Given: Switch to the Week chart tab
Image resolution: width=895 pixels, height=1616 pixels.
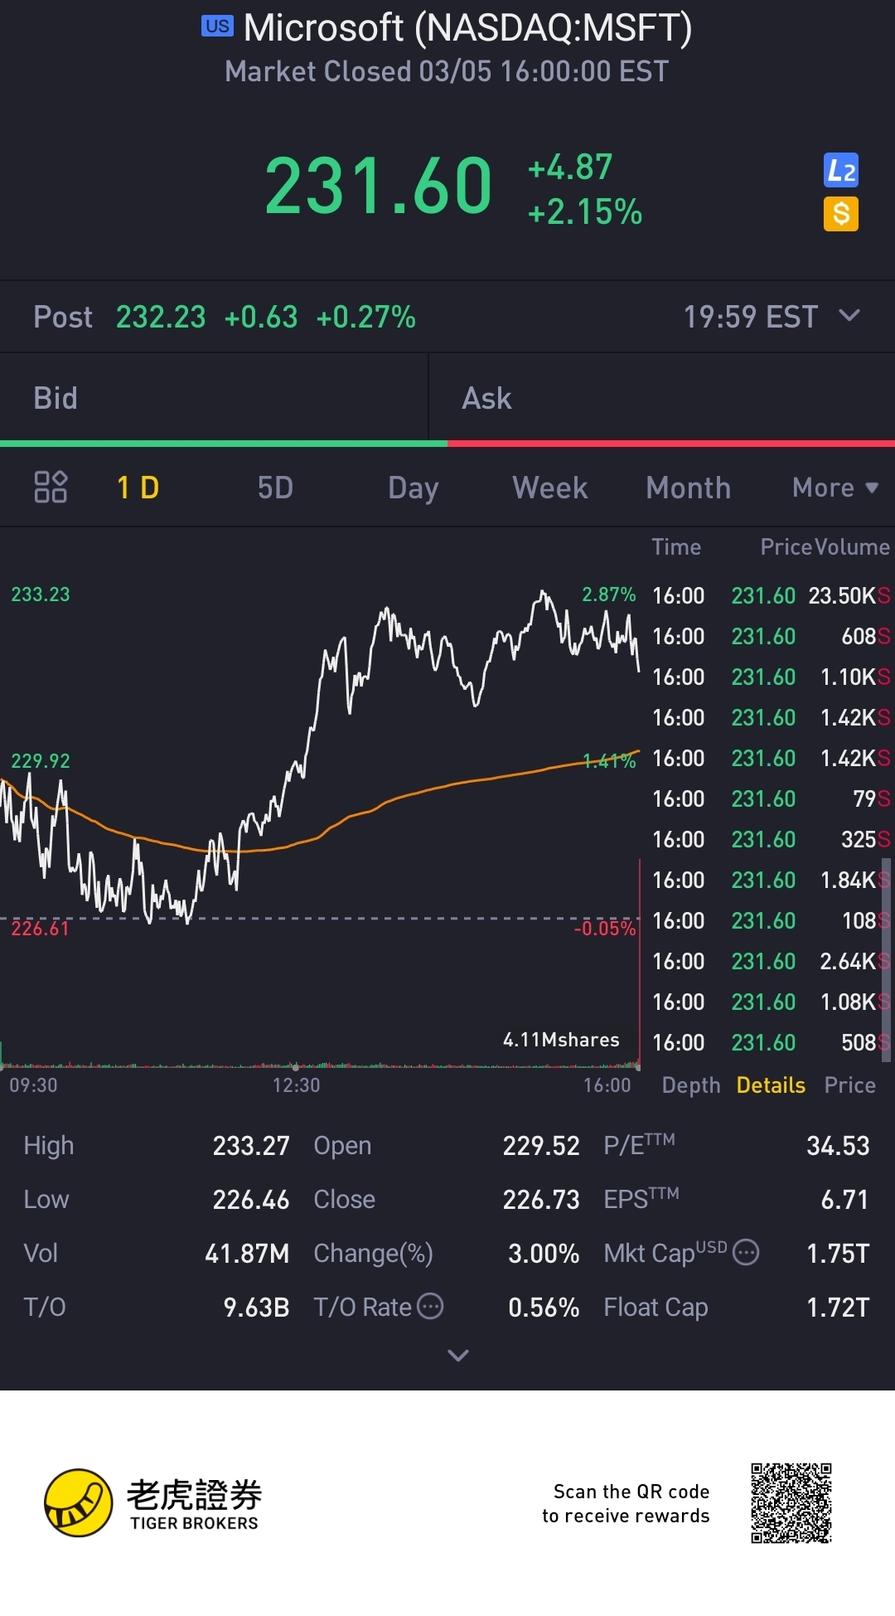Looking at the screenshot, I should click(x=550, y=488).
